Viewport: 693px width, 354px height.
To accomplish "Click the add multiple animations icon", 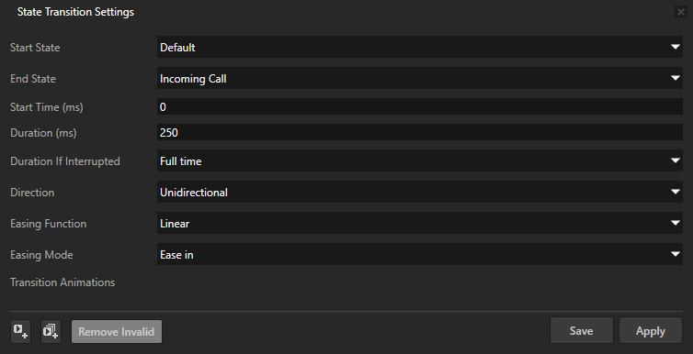I will point(51,331).
